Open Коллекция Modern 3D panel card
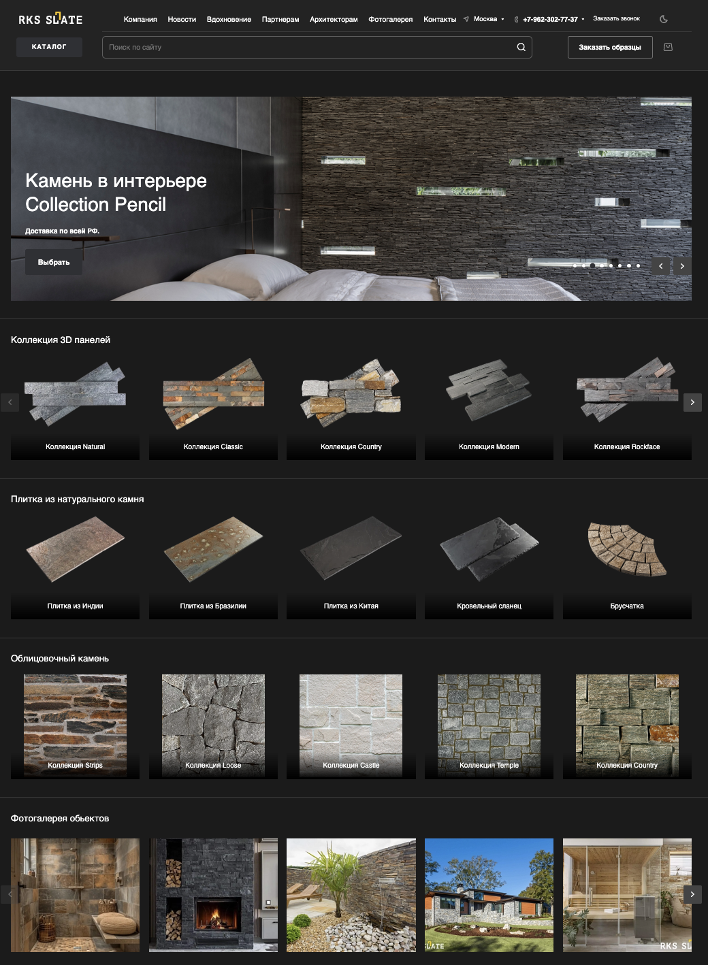Image resolution: width=708 pixels, height=965 pixels. pyautogui.click(x=489, y=407)
